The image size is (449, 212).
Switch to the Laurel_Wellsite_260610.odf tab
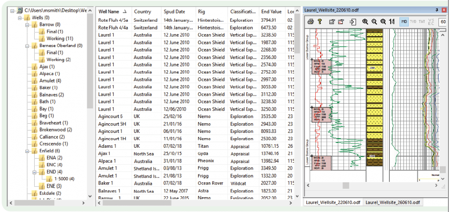coord(392,202)
